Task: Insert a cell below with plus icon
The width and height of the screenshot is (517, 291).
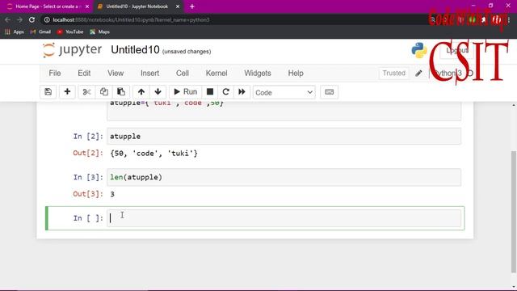Action: coord(67,92)
